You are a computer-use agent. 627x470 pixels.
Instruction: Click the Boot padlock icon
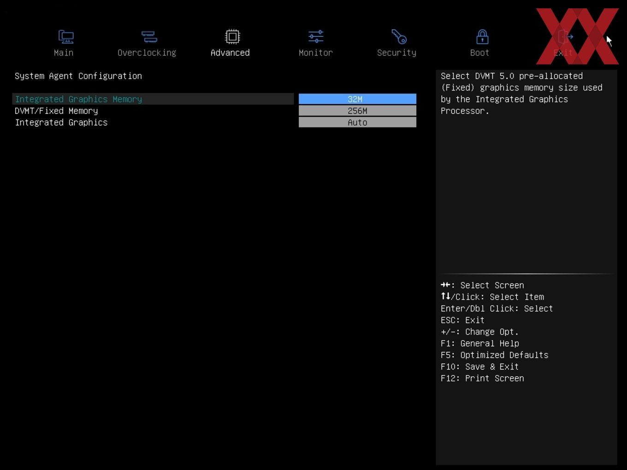coord(482,37)
